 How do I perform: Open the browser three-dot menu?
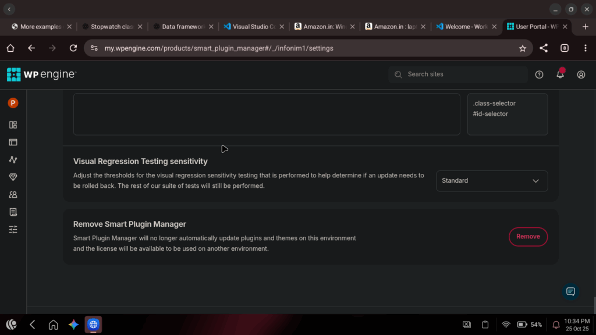pyautogui.click(x=586, y=48)
